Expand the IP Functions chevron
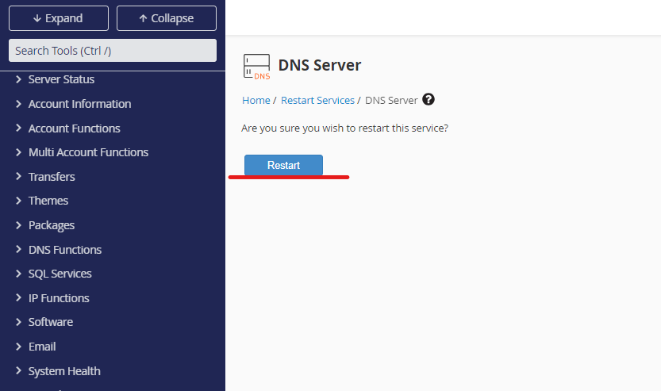Viewport: 661px width, 391px height. point(18,298)
